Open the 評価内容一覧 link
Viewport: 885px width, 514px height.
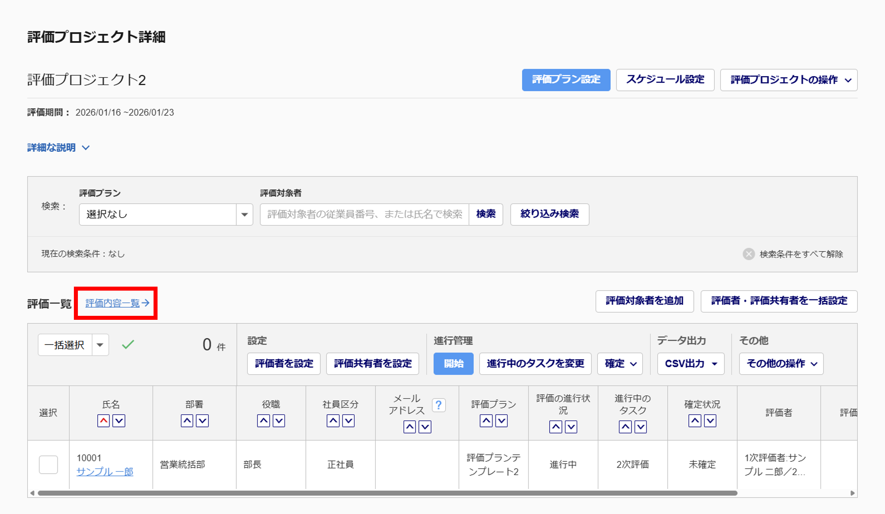pyautogui.click(x=117, y=303)
